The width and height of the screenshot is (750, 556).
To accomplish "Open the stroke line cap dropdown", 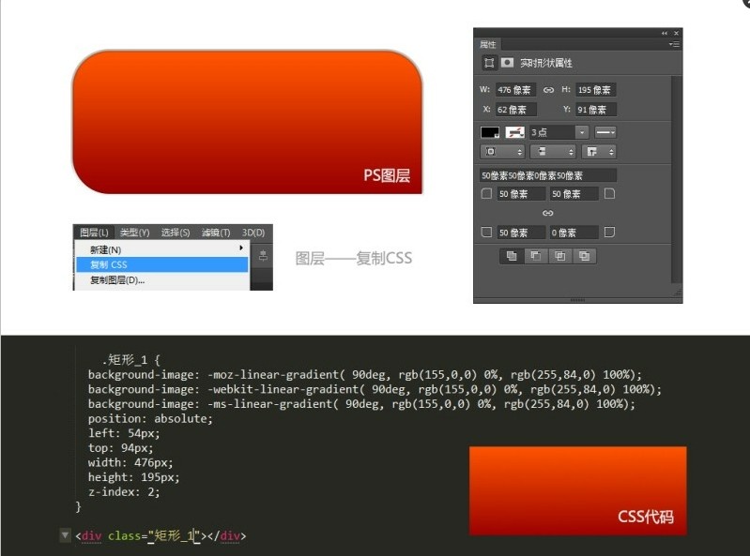I will pyautogui.click(x=553, y=152).
